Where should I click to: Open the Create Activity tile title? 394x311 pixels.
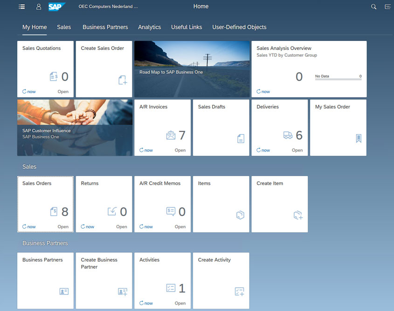[x=214, y=260]
